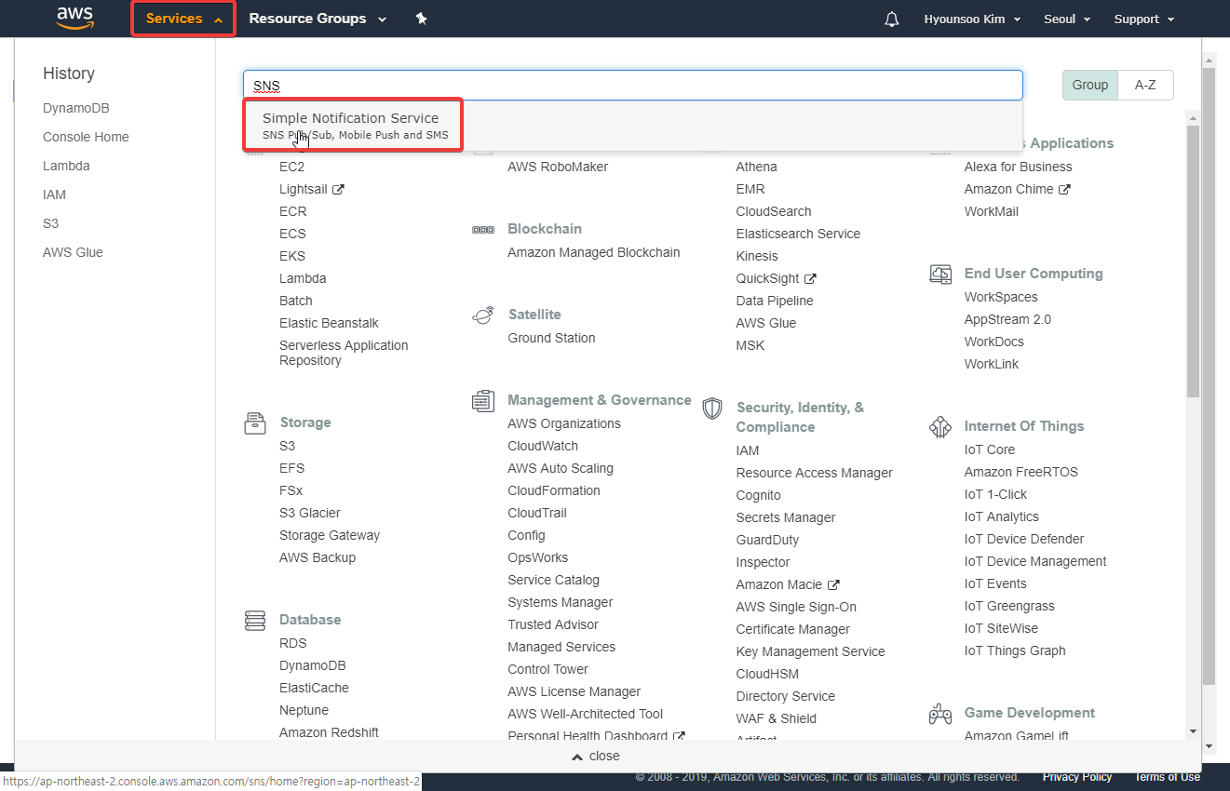Open WAF & Shield
The width and height of the screenshot is (1230, 791).
click(777, 718)
